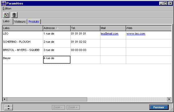This screenshot has width=174, height=112.
Task: Minimize the Paramètres window
Action: point(161,3)
